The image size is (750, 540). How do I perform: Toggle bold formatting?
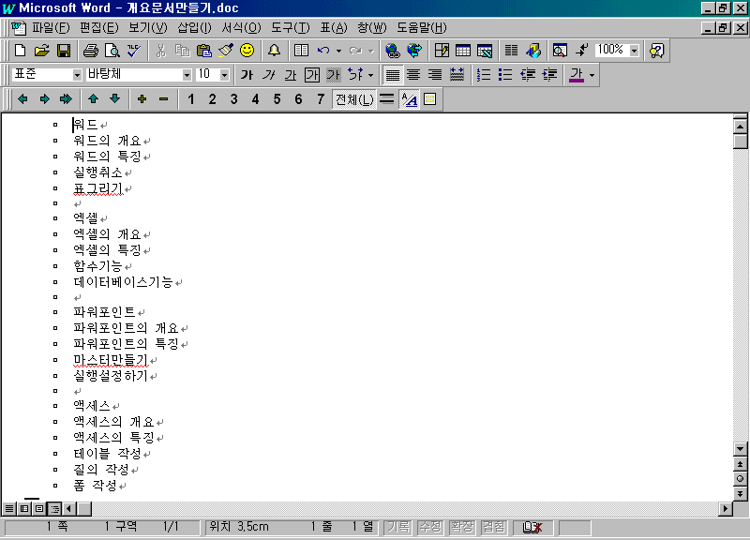(247, 75)
